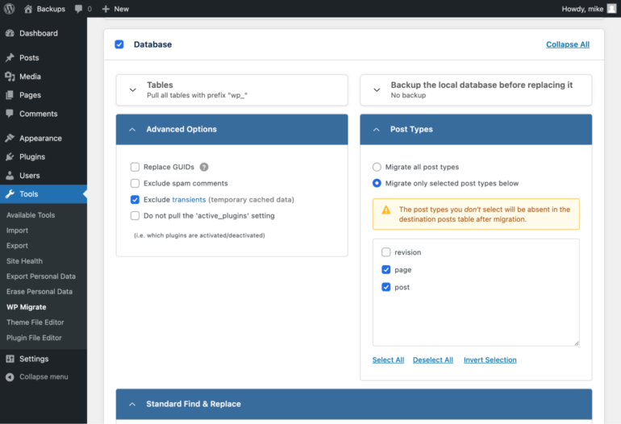This screenshot has height=424, width=621.
Task: Open the Import submenu item
Action: click(17, 231)
